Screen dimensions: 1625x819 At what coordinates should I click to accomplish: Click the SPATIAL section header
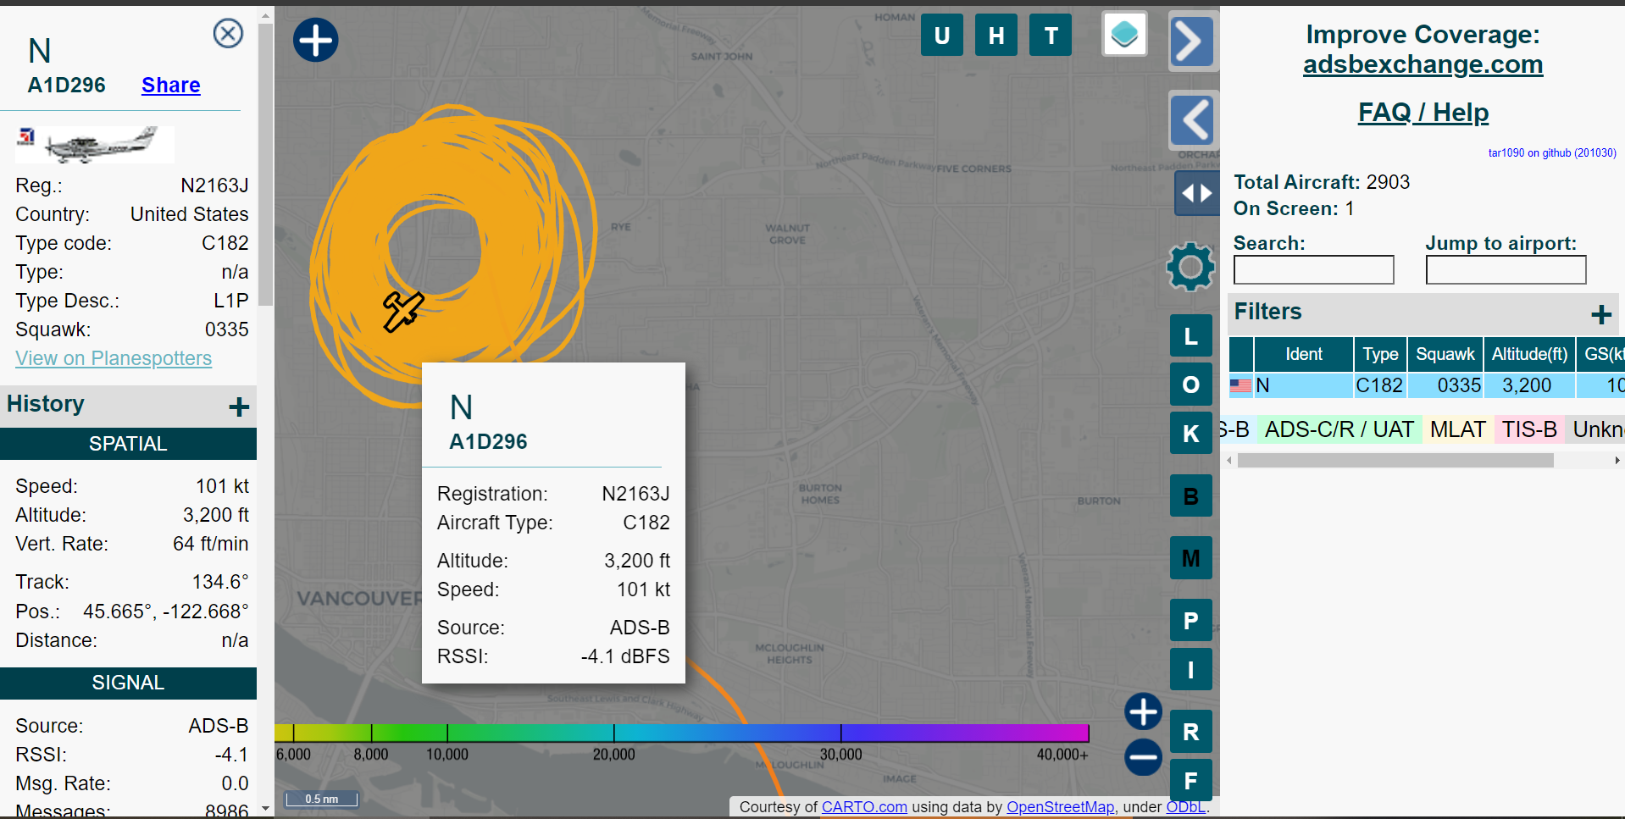[x=128, y=444]
